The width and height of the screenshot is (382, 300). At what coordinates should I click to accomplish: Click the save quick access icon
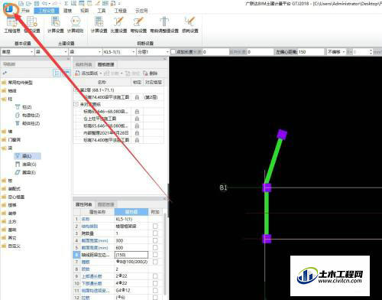[x=37, y=3]
